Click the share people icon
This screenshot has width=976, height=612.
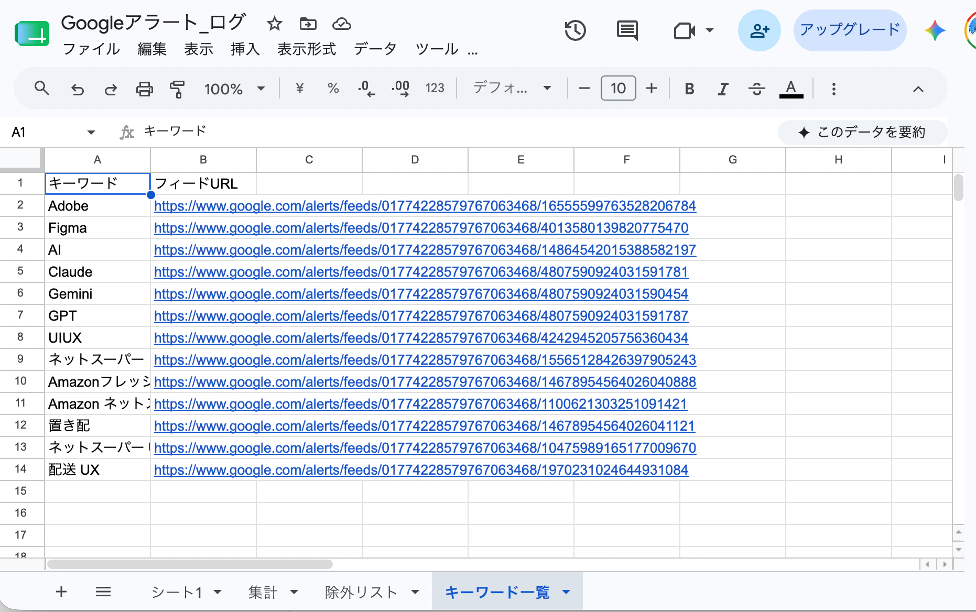pyautogui.click(x=759, y=30)
